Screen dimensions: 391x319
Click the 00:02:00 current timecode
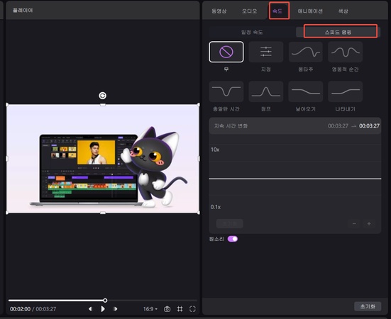(x=20, y=309)
